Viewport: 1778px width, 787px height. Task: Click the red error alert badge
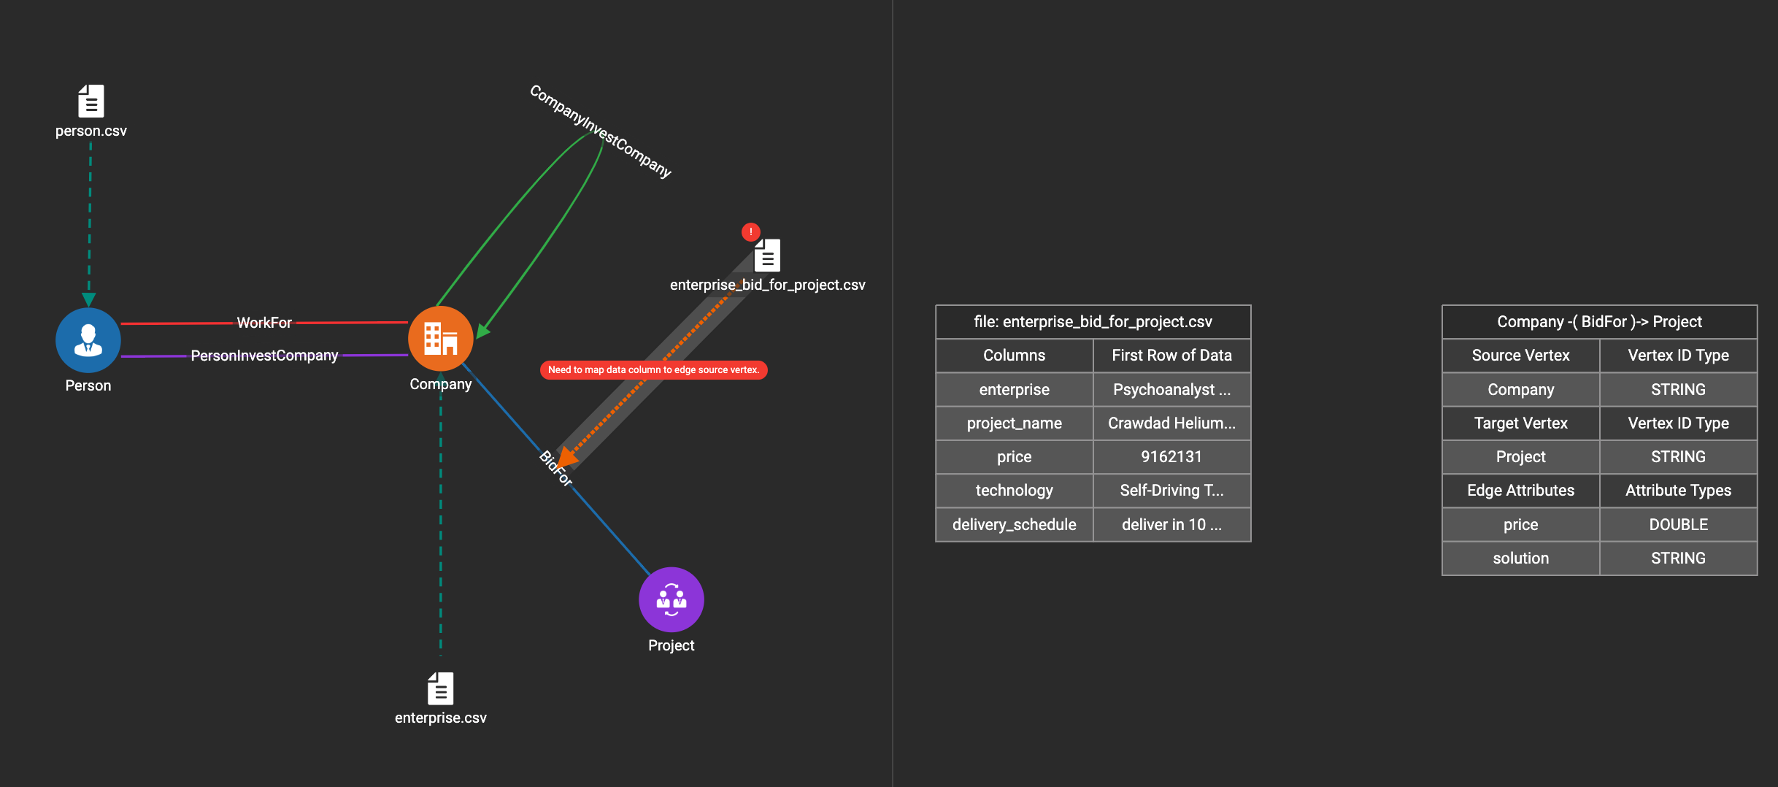point(750,232)
